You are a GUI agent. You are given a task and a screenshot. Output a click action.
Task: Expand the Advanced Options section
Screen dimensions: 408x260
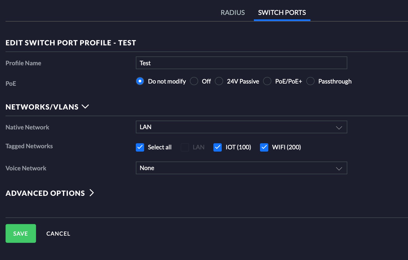click(92, 193)
